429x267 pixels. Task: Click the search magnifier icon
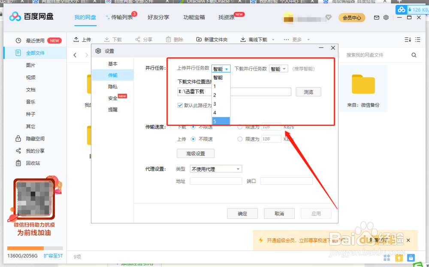[x=414, y=55]
